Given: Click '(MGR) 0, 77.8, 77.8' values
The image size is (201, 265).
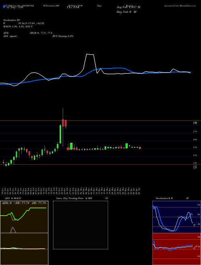Looking at the screenshot, I should 41,33.
